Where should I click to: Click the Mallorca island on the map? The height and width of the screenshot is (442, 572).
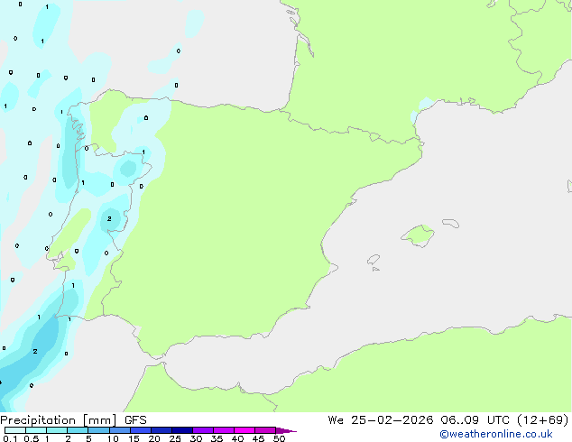click(418, 235)
